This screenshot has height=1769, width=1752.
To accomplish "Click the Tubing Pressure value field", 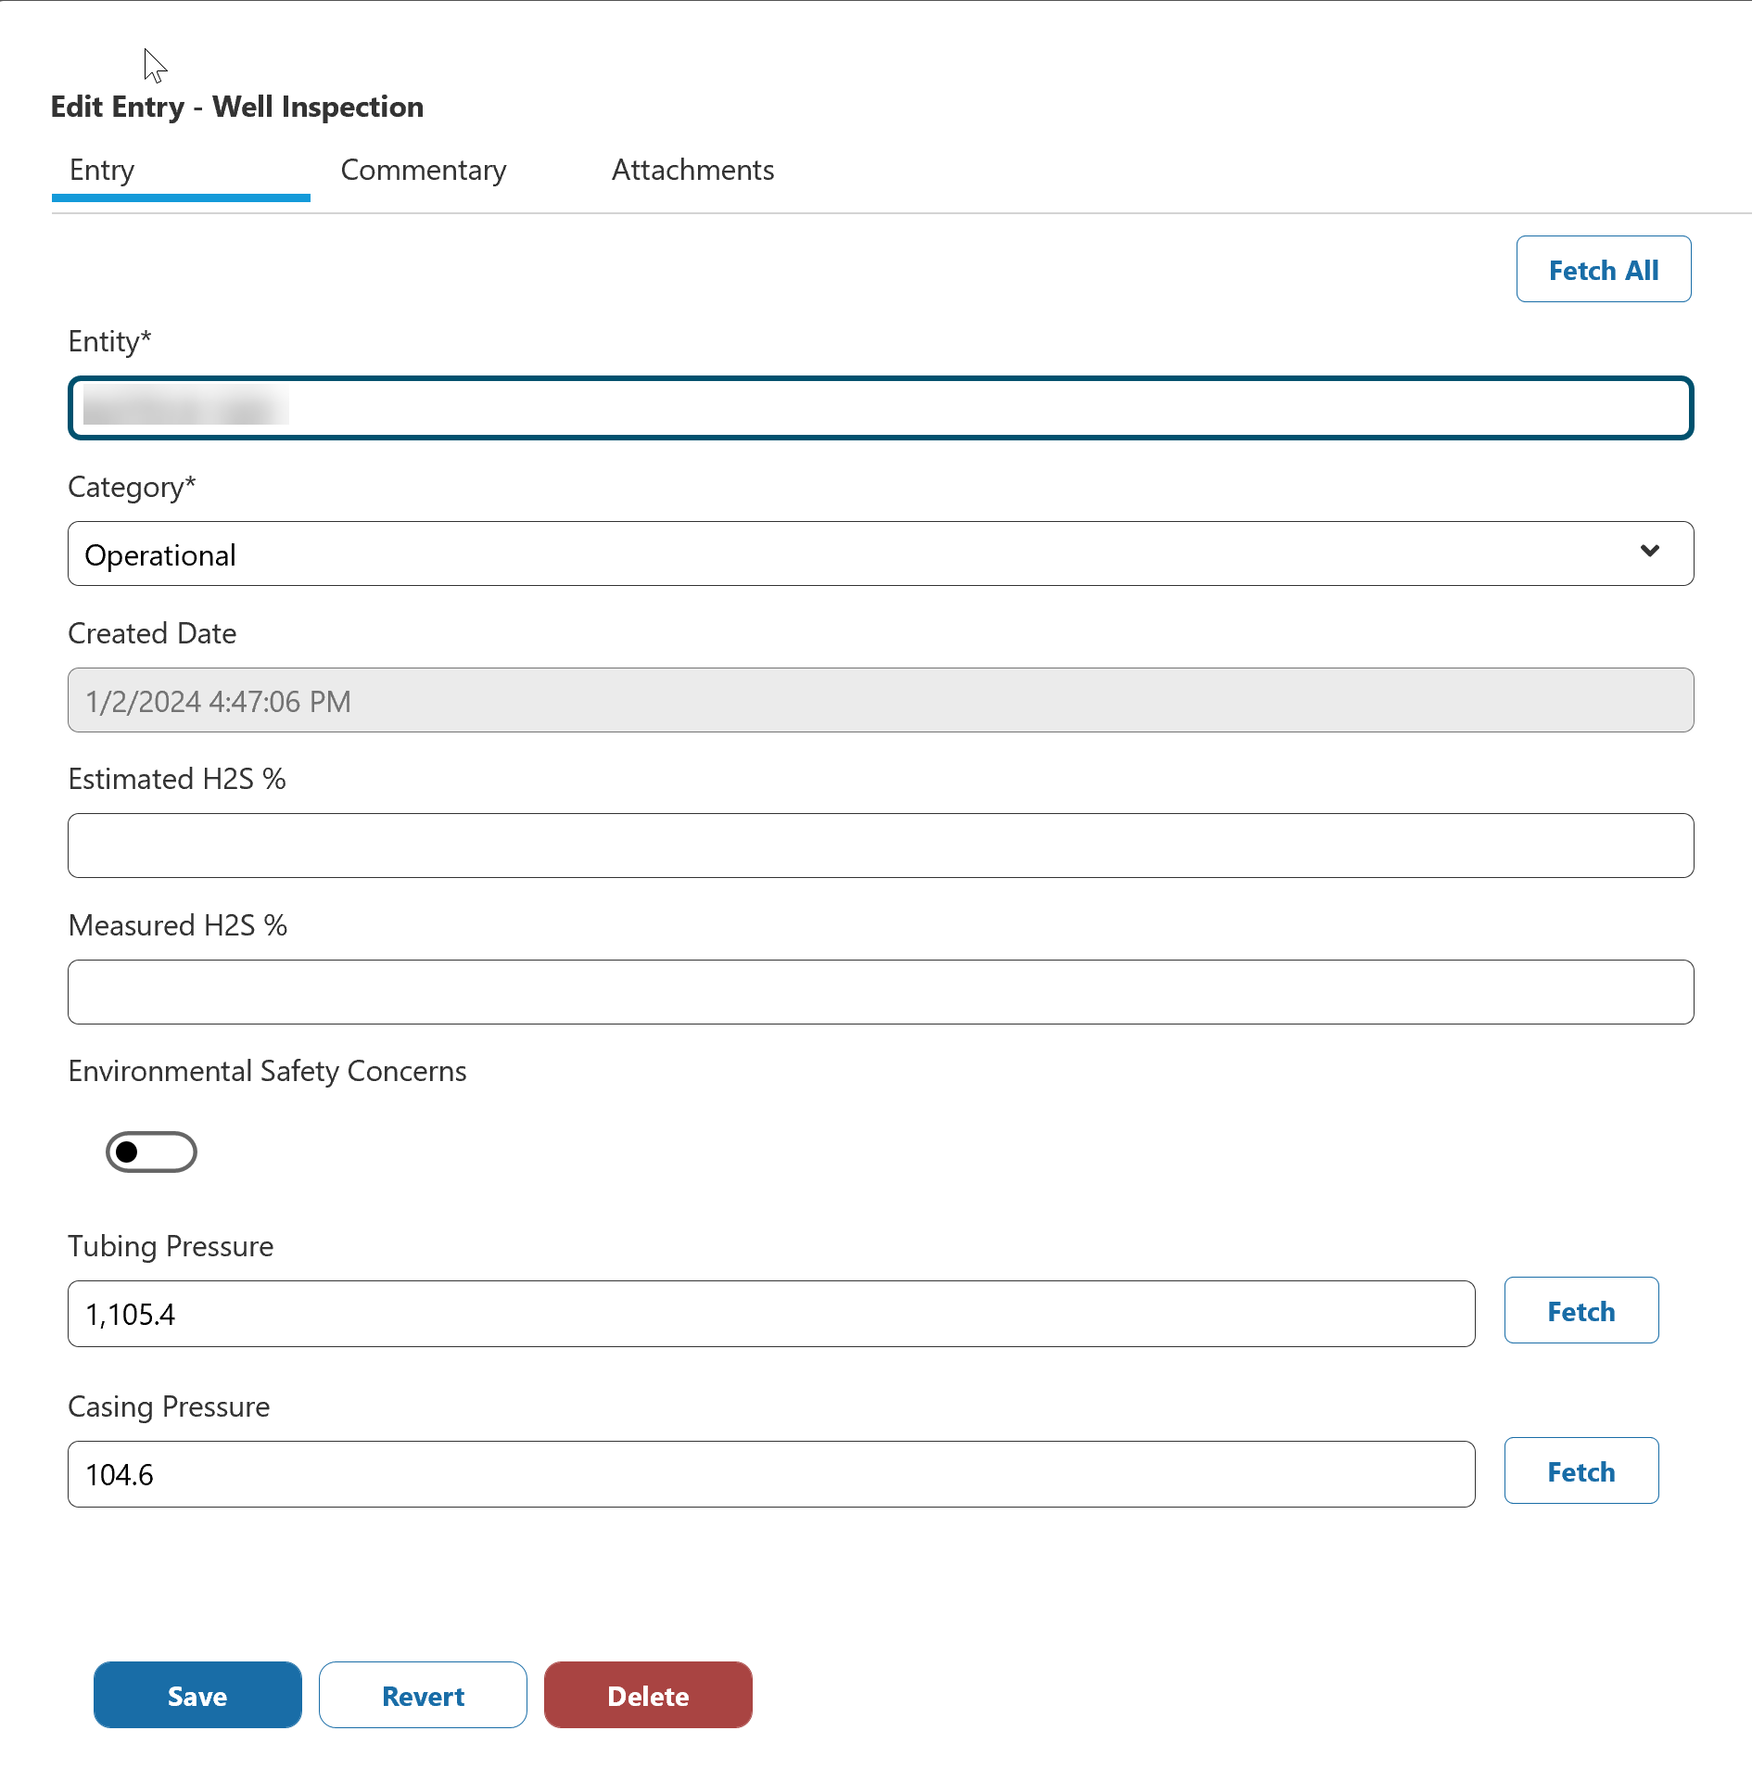I will coord(771,1314).
